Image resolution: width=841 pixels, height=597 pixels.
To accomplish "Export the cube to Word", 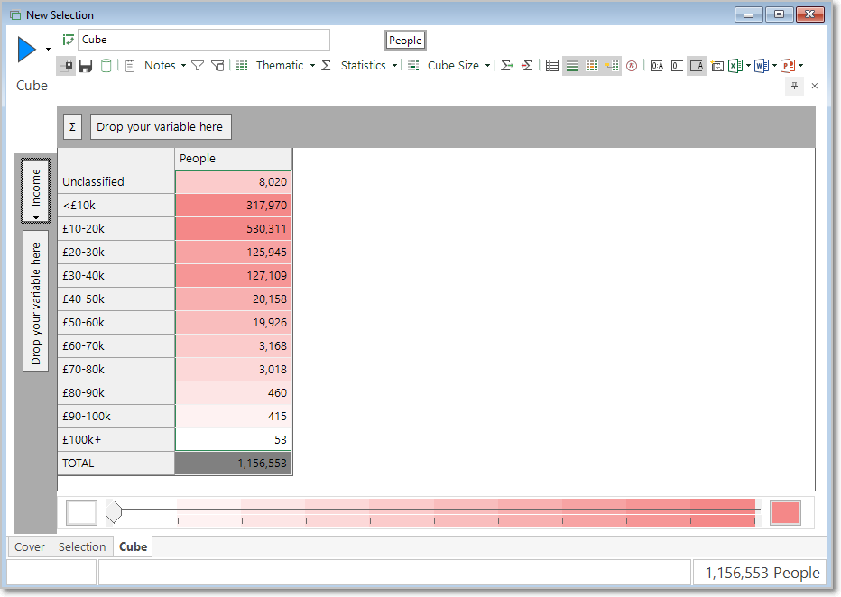I will 762,65.
